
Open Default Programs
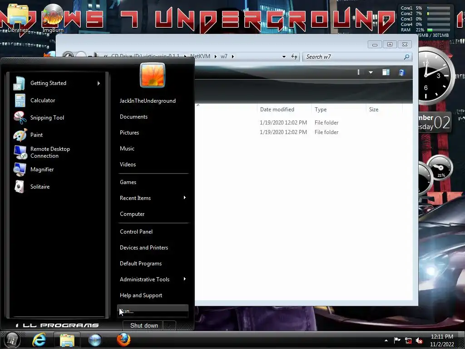pos(141,264)
